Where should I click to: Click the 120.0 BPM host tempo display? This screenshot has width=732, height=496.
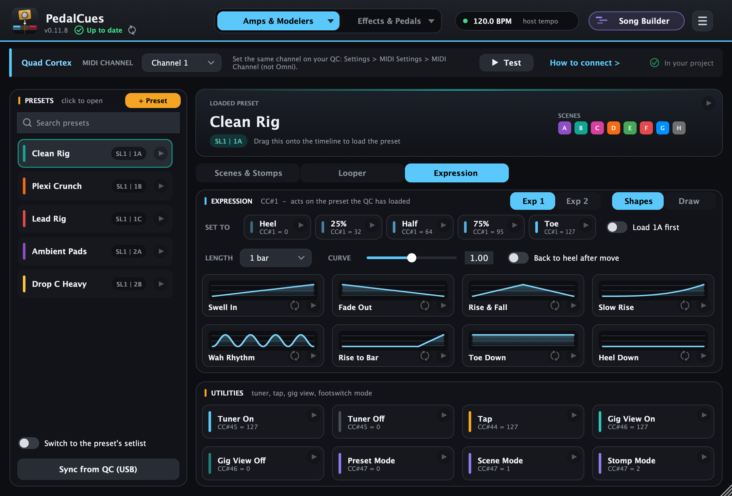pyautogui.click(x=517, y=21)
